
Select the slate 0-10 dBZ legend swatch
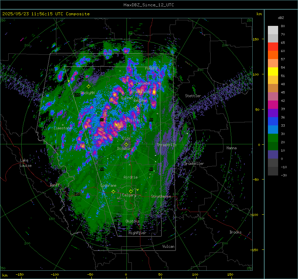point(273,155)
